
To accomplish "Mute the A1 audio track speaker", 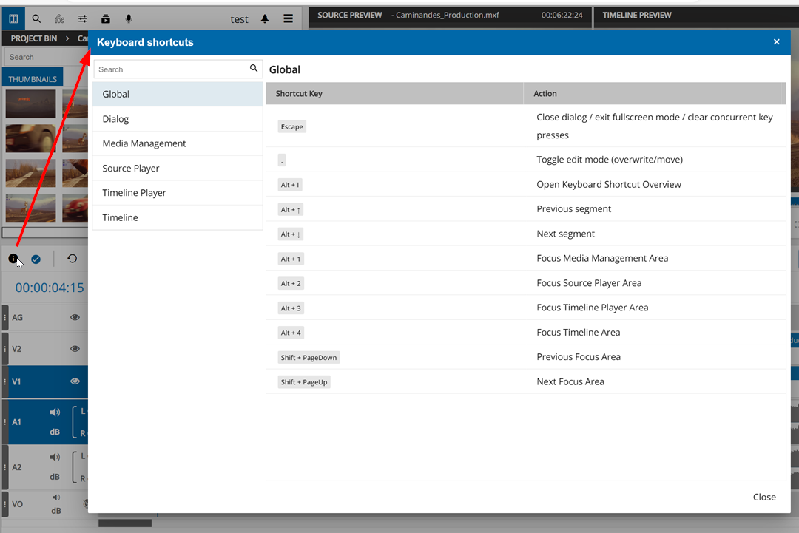I will [x=55, y=413].
